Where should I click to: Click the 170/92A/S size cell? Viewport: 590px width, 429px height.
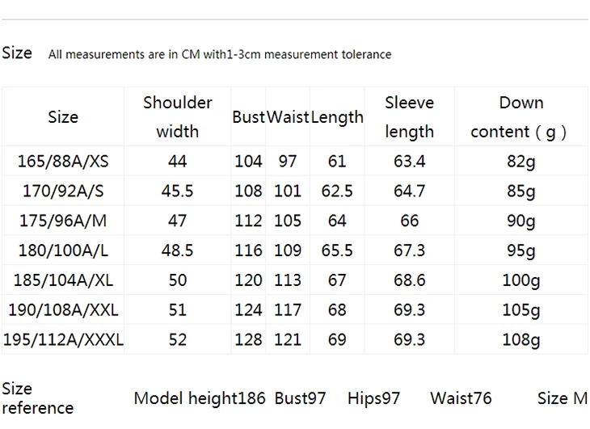click(63, 191)
